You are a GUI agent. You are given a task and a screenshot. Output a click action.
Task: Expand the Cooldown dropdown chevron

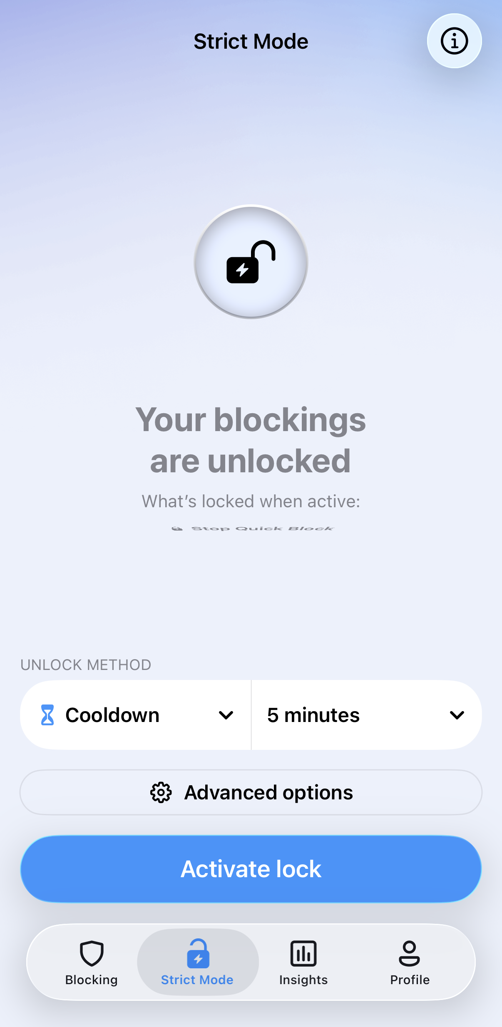click(226, 715)
